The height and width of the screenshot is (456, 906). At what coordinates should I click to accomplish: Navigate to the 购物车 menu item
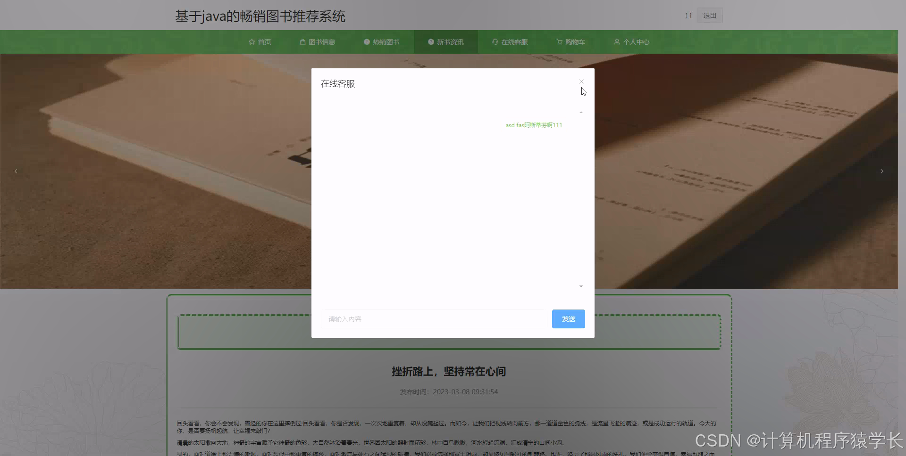(x=575, y=41)
